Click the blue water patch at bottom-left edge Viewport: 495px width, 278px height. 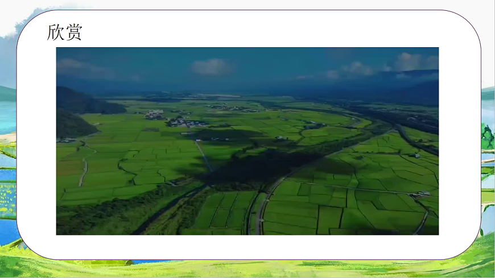(x=8, y=231)
